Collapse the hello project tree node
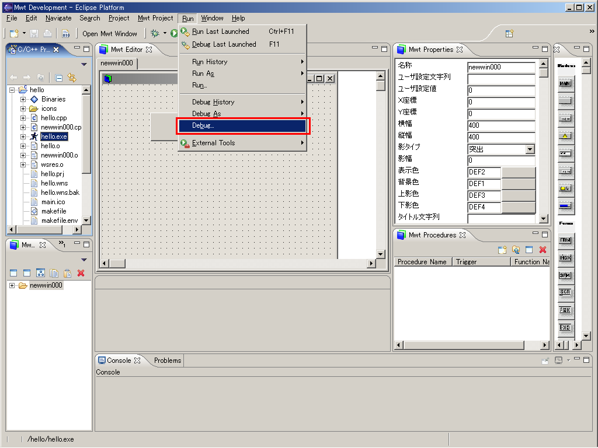Screen dimensions: 598x448 click(12, 90)
